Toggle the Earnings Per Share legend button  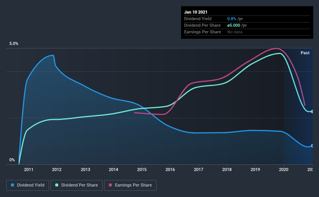pos(131,185)
